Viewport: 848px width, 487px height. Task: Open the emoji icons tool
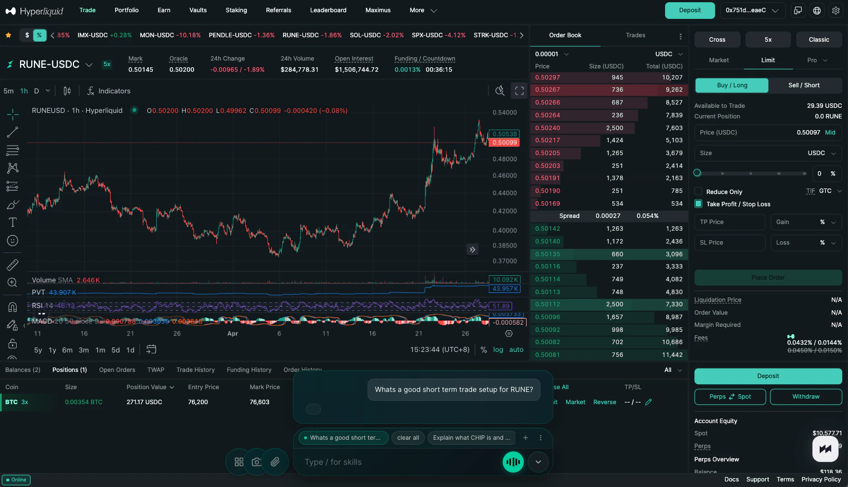pos(13,241)
